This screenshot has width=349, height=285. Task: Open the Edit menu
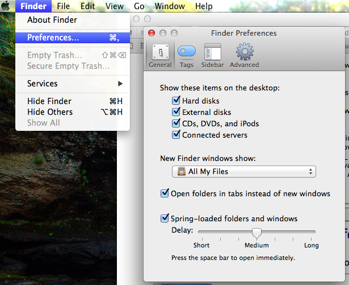(88, 6)
